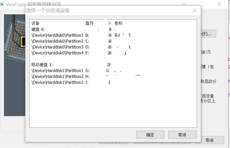
Task: Select \Device\Harddisk1\Partition1 row
Action: click(113, 71)
